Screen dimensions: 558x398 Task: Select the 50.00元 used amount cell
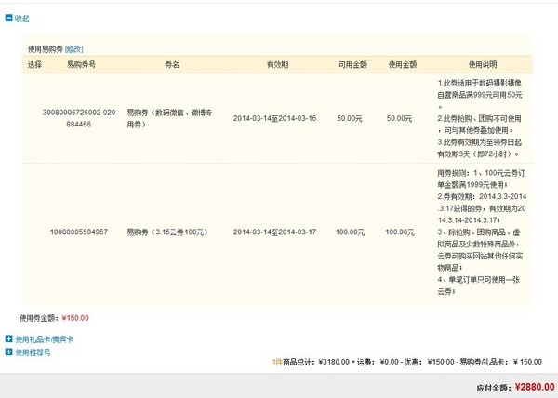coord(399,118)
